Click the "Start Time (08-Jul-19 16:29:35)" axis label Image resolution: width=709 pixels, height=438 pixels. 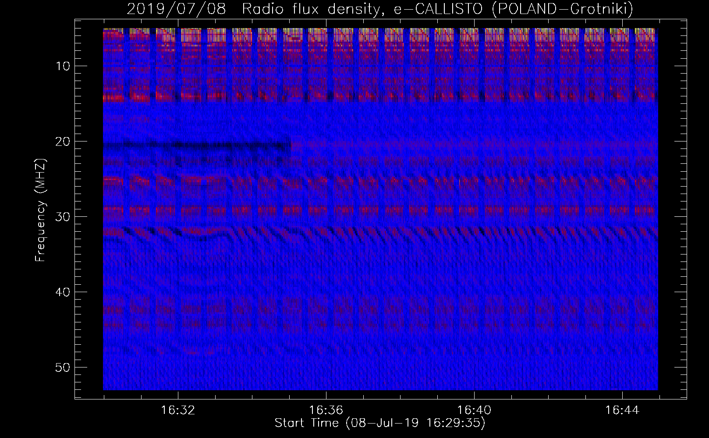[380, 423]
